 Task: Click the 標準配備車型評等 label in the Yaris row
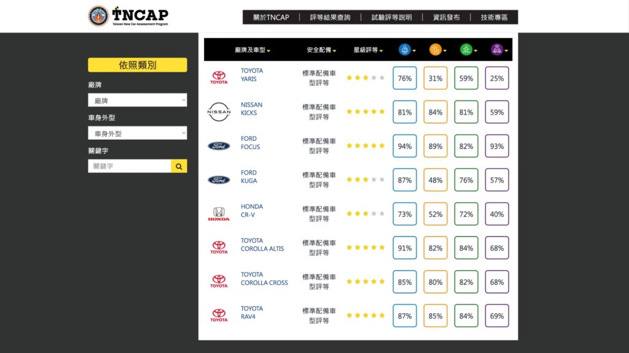[319, 78]
